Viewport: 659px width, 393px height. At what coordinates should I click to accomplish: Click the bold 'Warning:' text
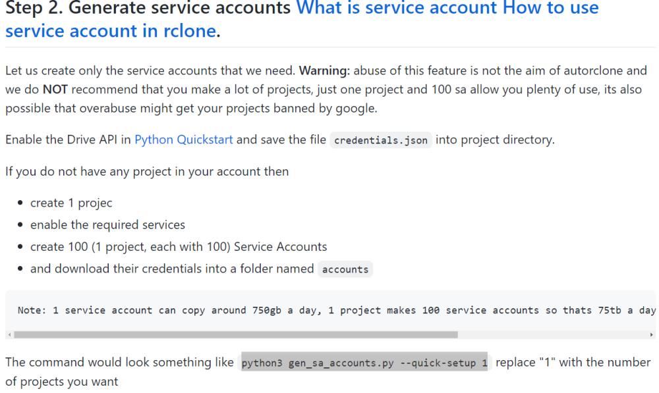click(x=324, y=70)
